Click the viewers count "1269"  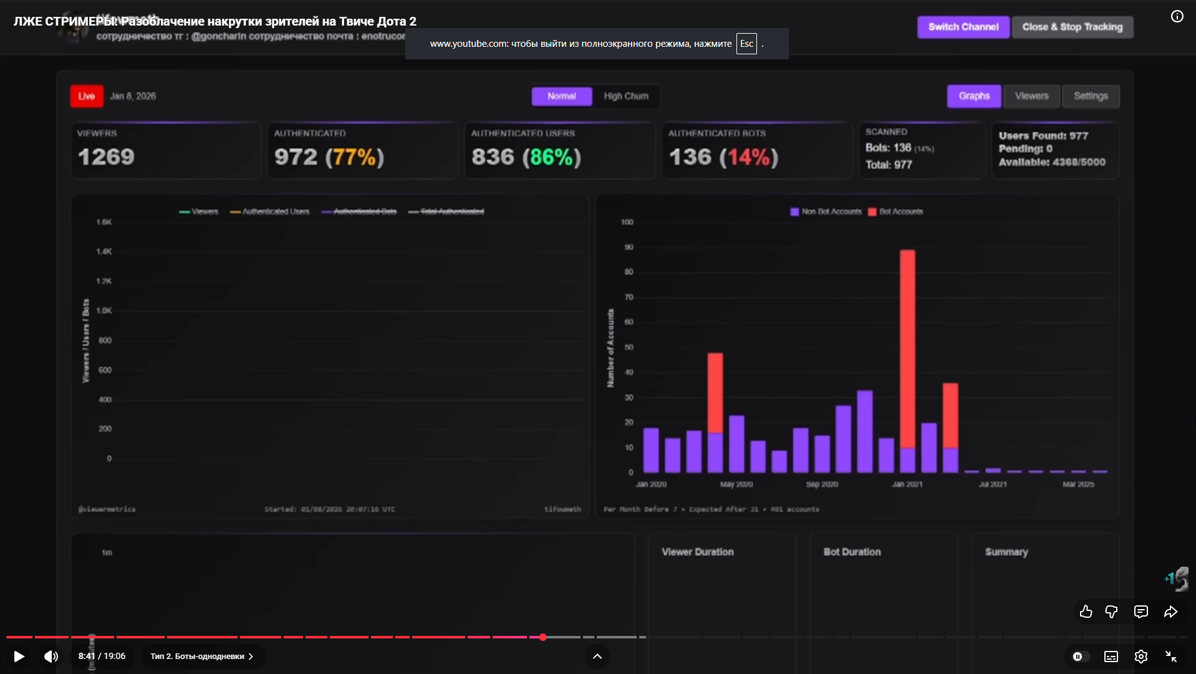106,157
